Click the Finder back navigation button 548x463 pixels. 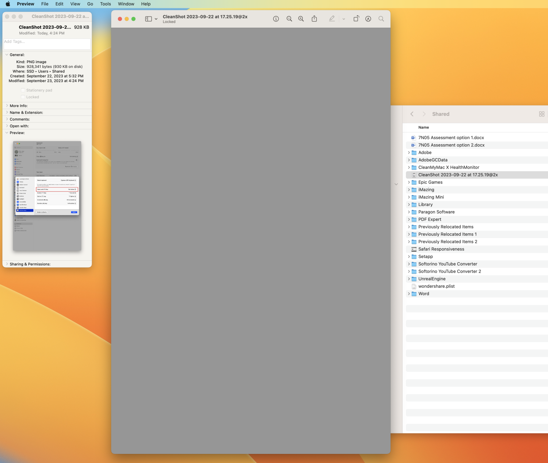[412, 114]
